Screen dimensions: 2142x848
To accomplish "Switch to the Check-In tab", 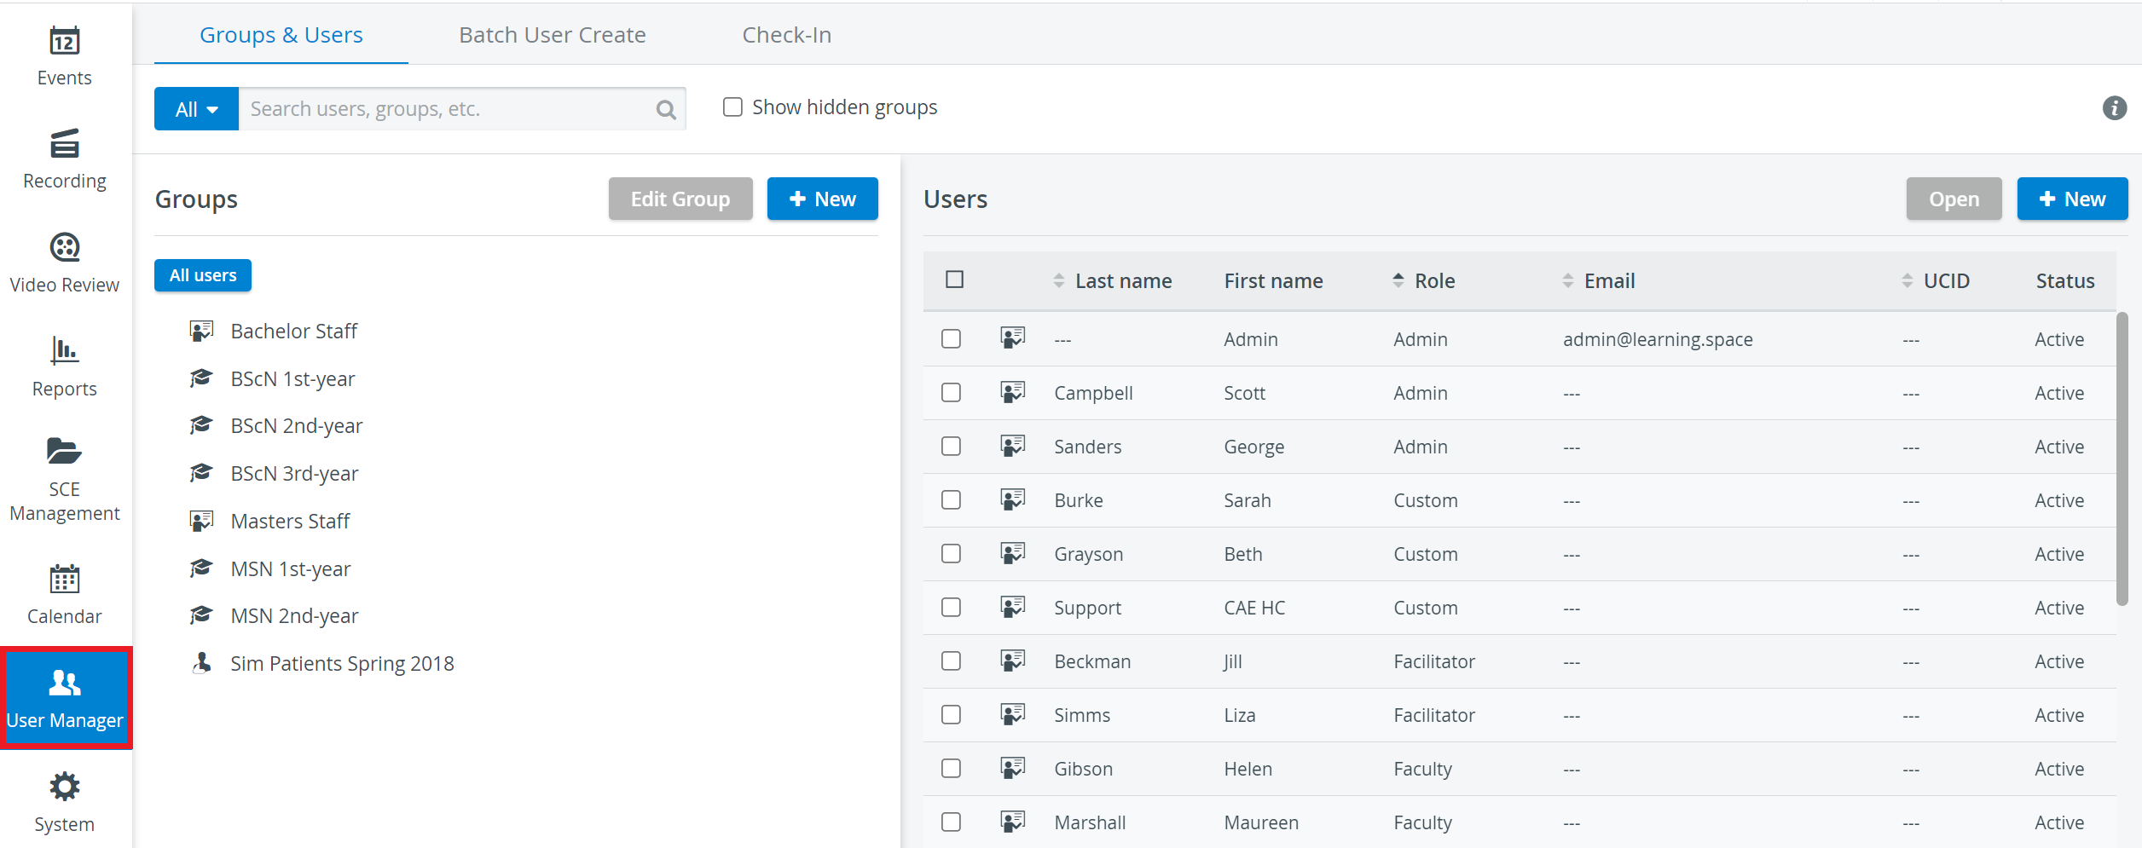I will point(787,35).
